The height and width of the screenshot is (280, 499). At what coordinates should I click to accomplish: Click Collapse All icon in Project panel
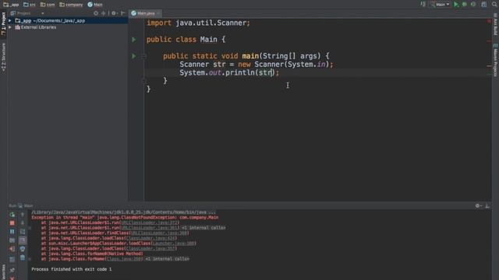104,13
